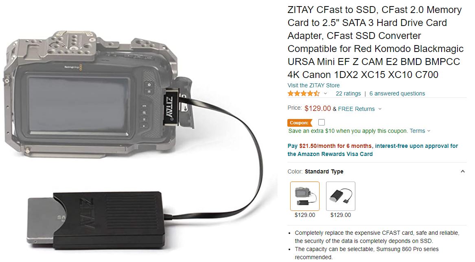Click the orange Coupon badge
Viewport: 475px width, 262px height.
[299, 123]
